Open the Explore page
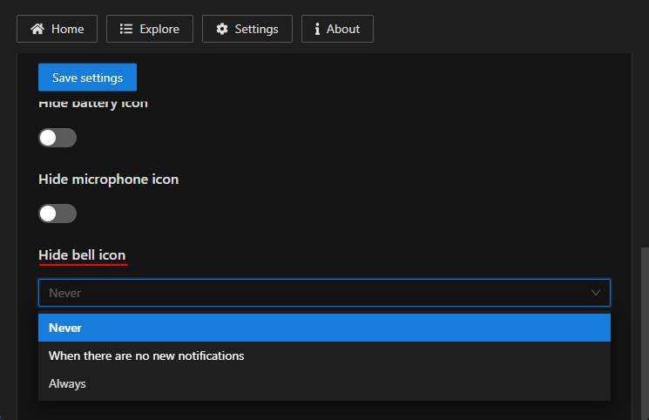 point(150,29)
